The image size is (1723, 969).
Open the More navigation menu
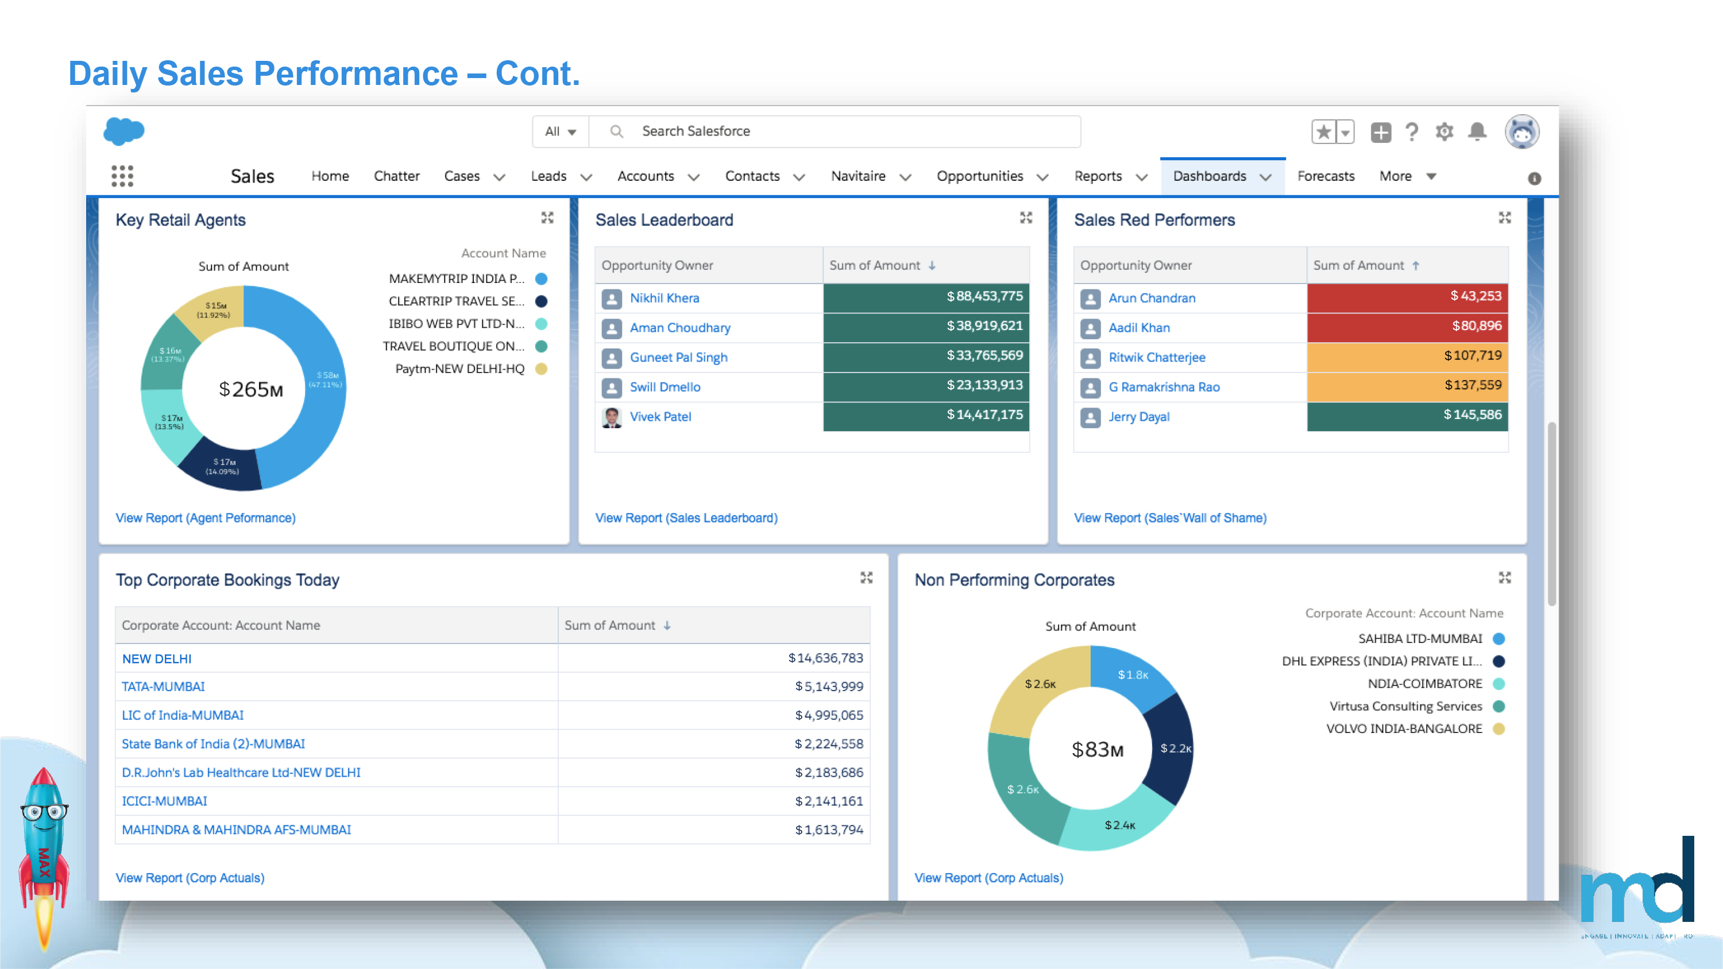pyautogui.click(x=1407, y=177)
